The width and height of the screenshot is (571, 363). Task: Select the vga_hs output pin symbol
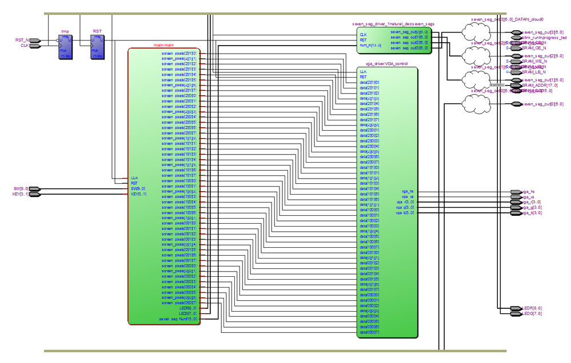[x=516, y=192]
